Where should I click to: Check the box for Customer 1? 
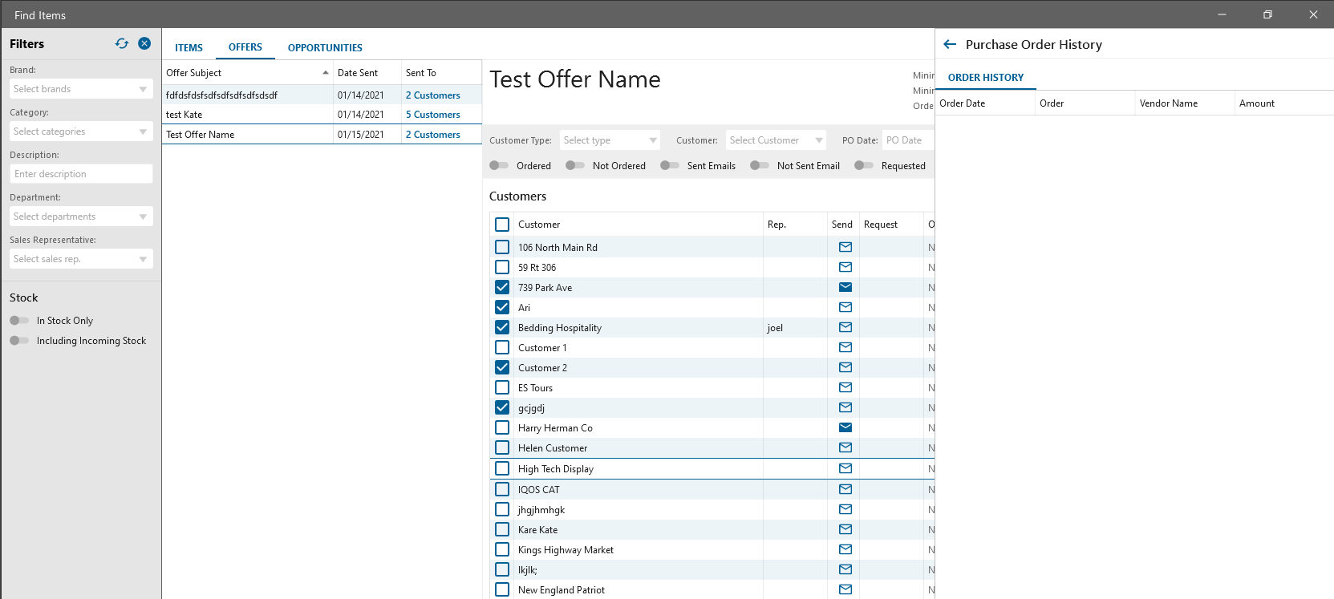pyautogui.click(x=502, y=347)
